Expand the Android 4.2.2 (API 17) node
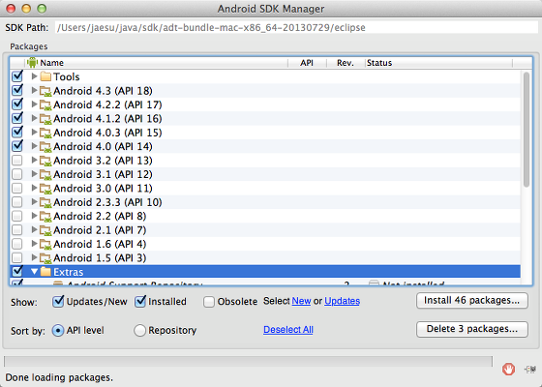This screenshot has width=542, height=387. pos(34,104)
